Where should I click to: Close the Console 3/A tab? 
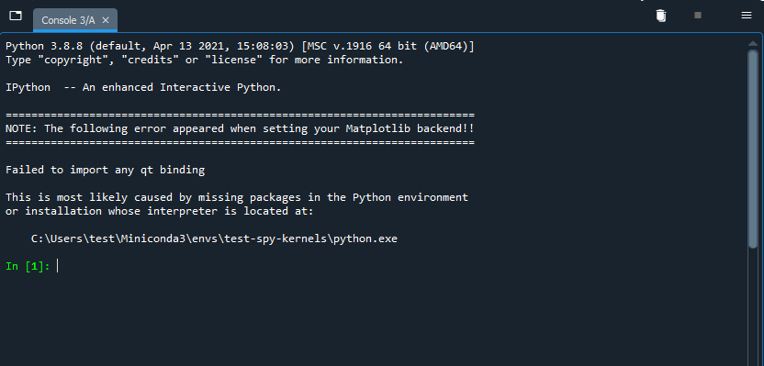(106, 20)
